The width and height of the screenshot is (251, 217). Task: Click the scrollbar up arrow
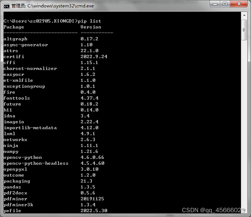click(244, 15)
